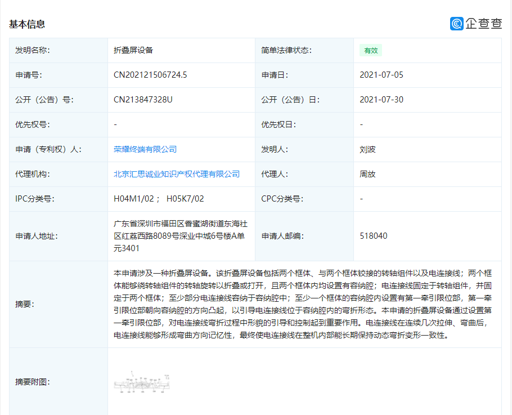Image resolution: width=512 pixels, height=415 pixels.
Task: Click inventor name 刘波
Action: point(364,150)
